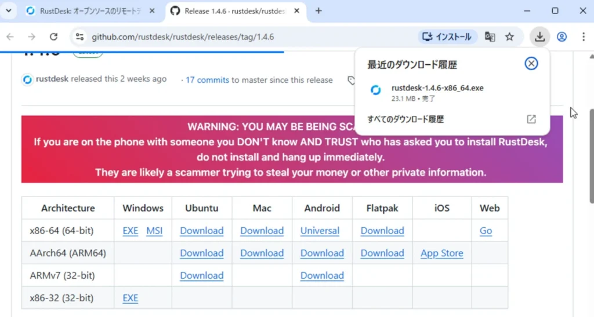Close the recent downloads popup
Image resolution: width=594 pixels, height=317 pixels.
531,64
